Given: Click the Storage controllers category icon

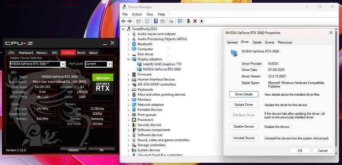Looking at the screenshot, I should (x=134, y=145).
